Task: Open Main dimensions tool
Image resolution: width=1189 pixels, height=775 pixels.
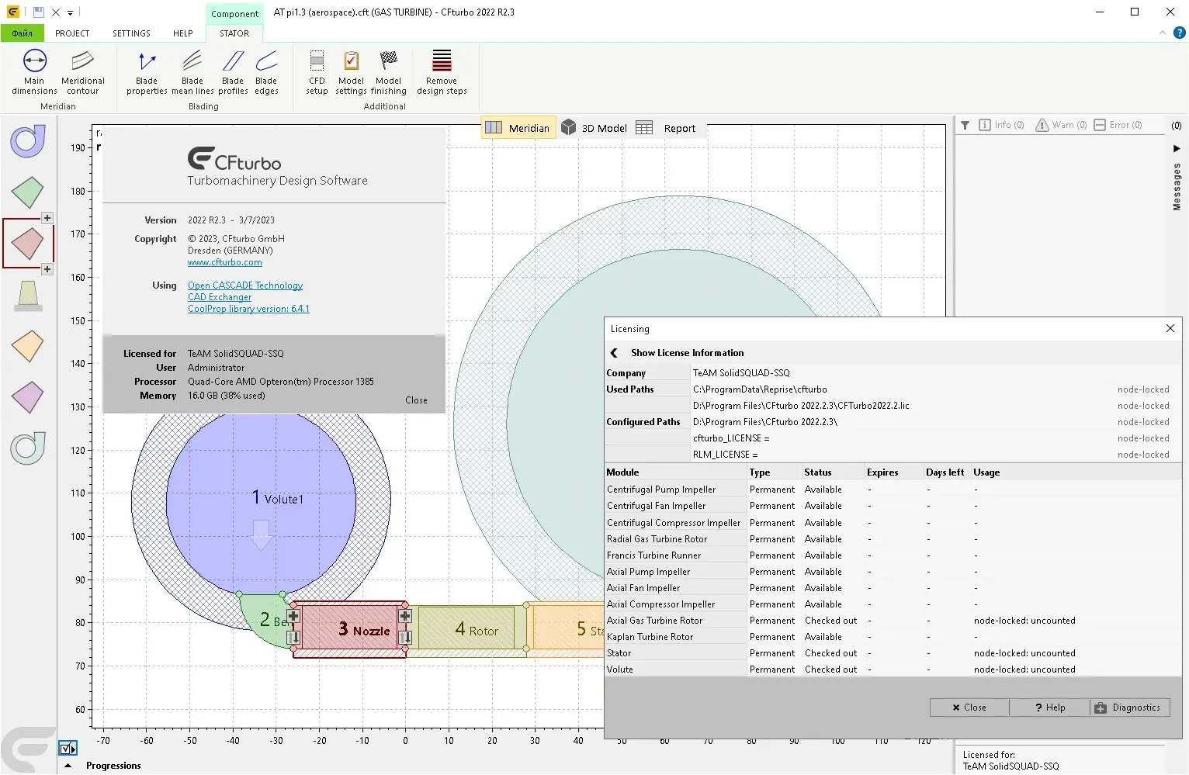Action: pos(34,72)
